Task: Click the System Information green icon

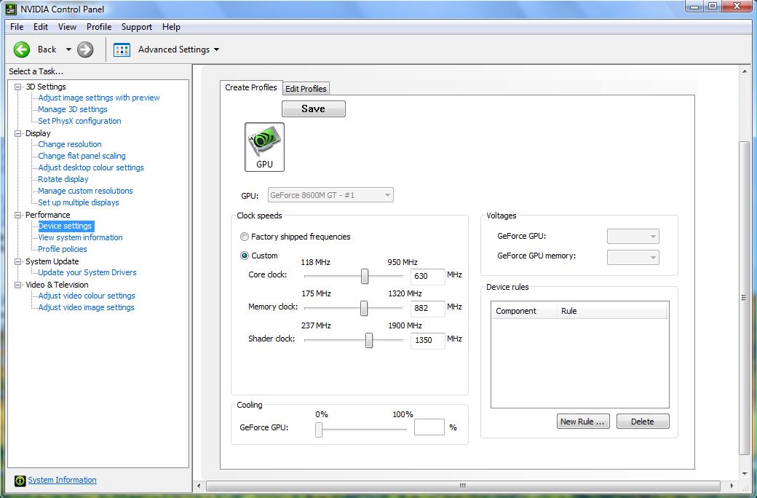Action: pos(20,480)
